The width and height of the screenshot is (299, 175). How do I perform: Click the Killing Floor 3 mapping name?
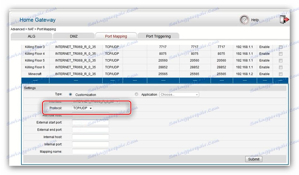pyautogui.click(x=35, y=47)
